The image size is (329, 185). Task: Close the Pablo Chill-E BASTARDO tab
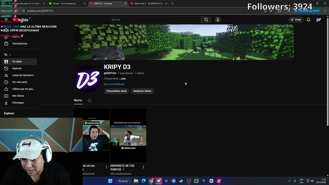click(166, 4)
